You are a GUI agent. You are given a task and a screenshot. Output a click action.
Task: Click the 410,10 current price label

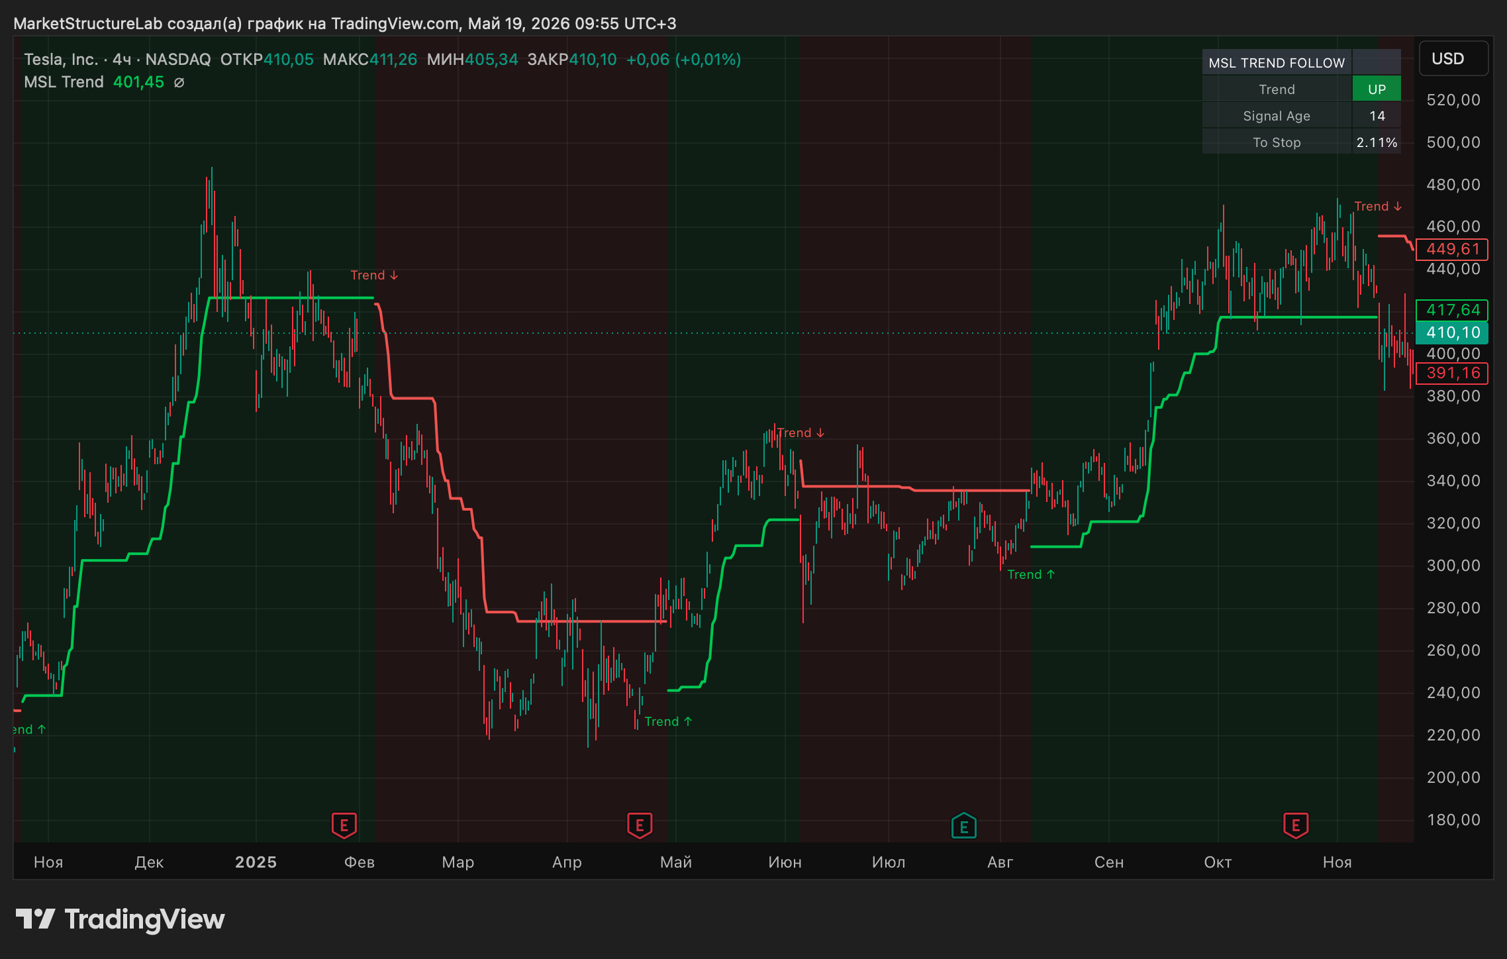point(1452,332)
